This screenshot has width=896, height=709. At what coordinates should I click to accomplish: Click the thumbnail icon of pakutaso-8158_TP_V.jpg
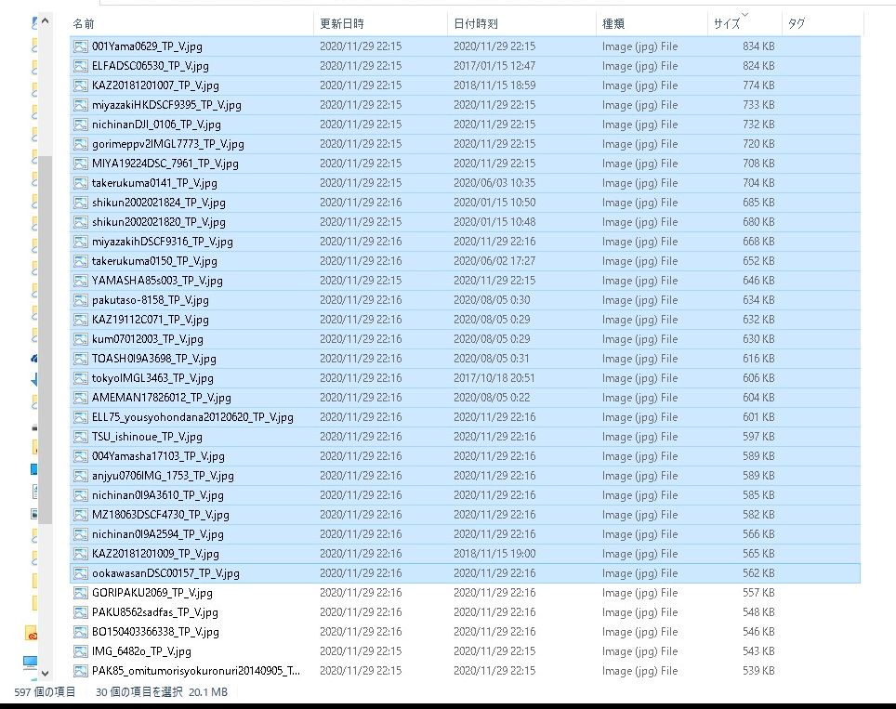(x=81, y=300)
